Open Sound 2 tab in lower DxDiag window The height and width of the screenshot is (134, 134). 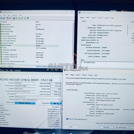84,75
